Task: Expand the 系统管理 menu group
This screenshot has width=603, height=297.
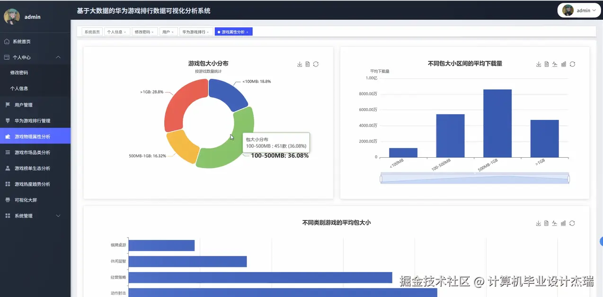Action: (58, 216)
